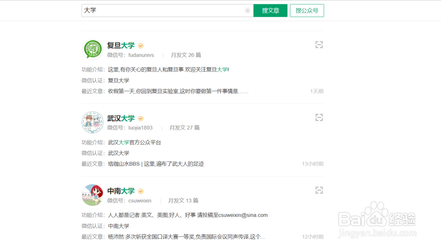Screen dimensions: 441x248
Task: Open 中南大学 avatar image
Action: coord(93,195)
